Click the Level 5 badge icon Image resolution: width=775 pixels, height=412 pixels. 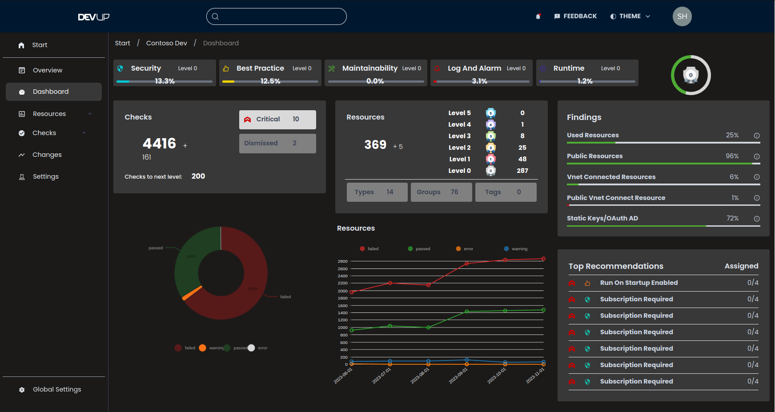click(491, 113)
